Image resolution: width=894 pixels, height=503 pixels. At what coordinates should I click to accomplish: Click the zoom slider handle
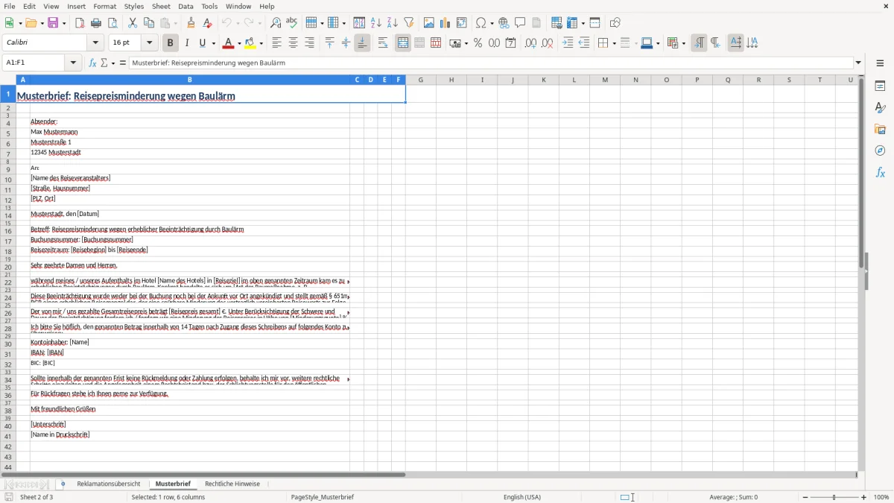click(834, 497)
